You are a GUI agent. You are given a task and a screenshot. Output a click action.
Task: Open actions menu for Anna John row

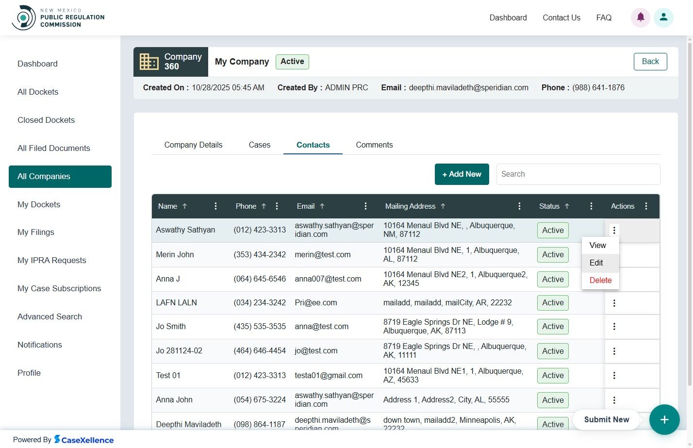point(614,400)
